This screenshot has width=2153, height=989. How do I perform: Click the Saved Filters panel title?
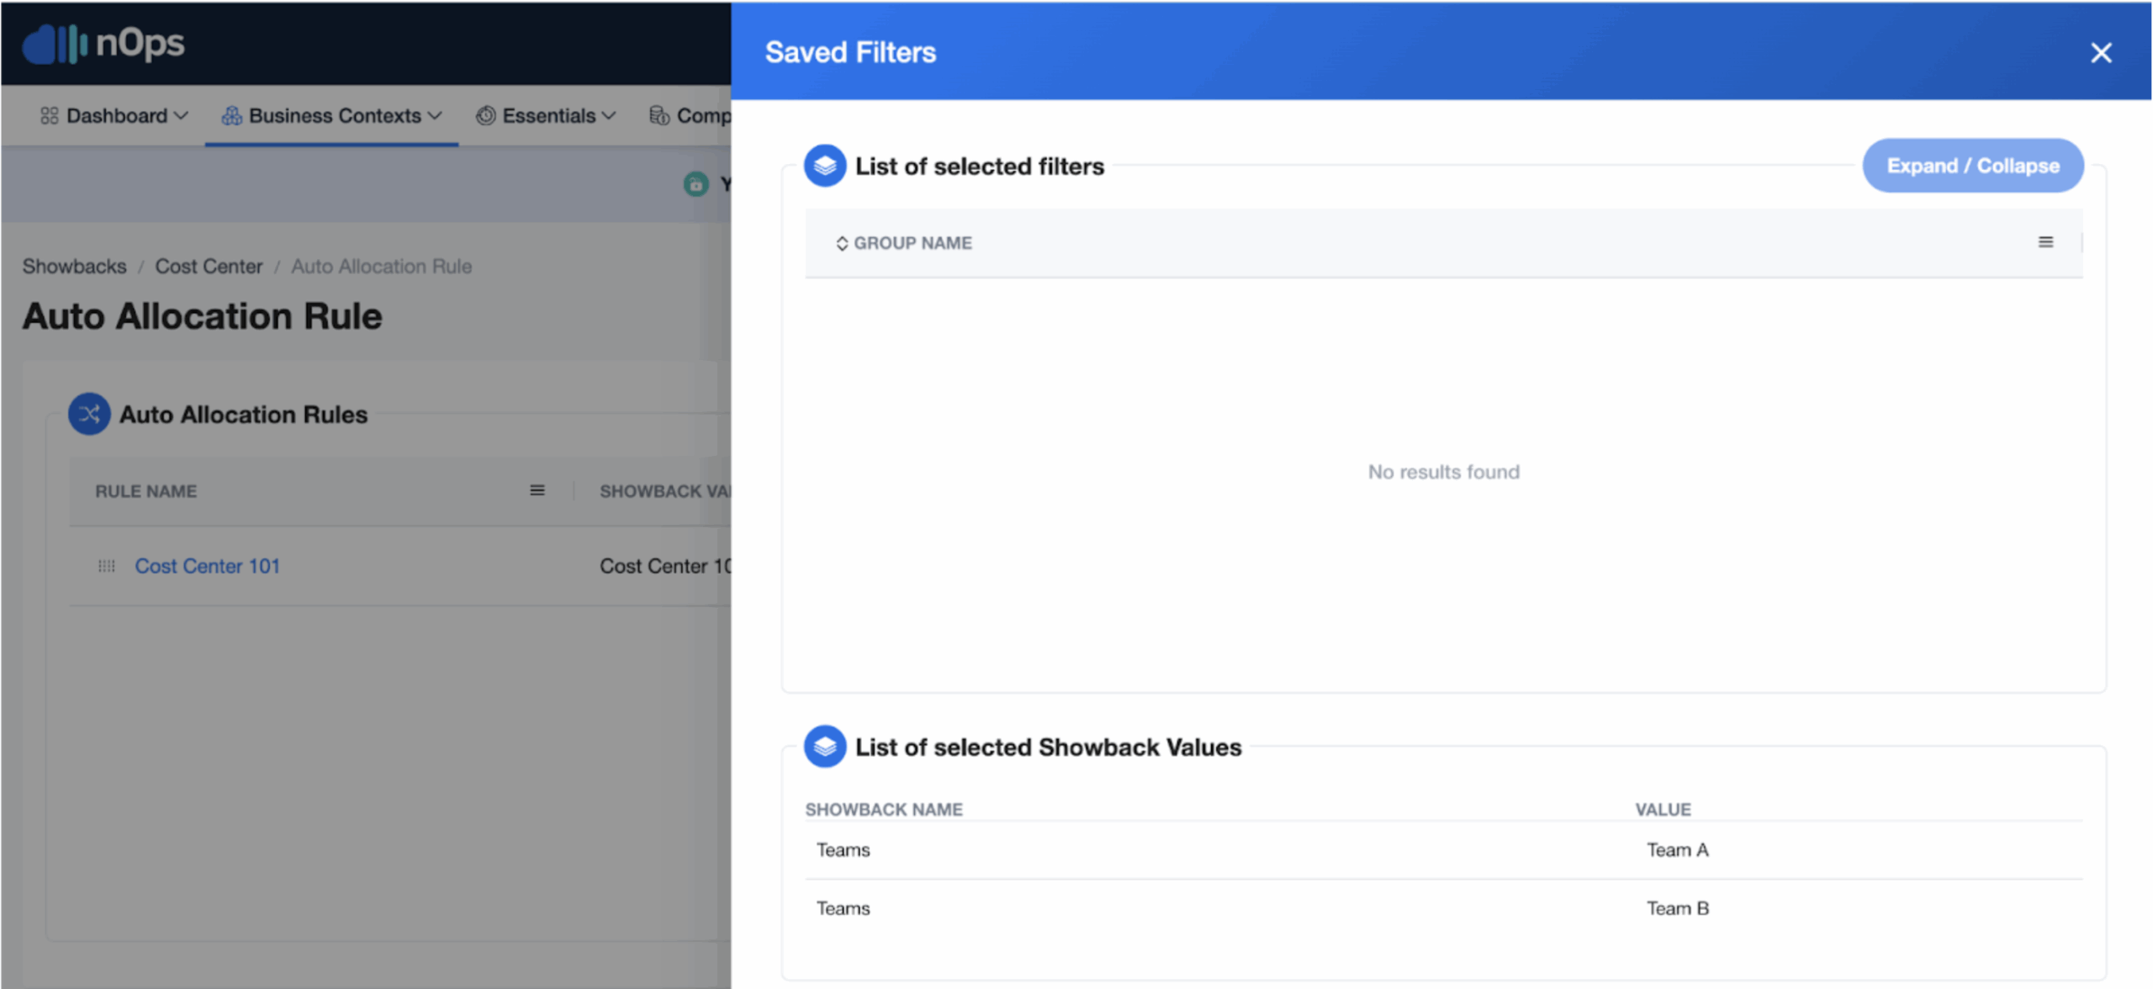point(850,52)
